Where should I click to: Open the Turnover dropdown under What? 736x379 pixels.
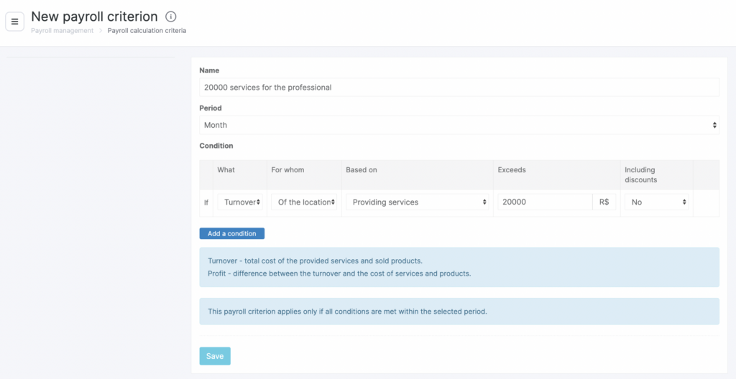pyautogui.click(x=241, y=202)
